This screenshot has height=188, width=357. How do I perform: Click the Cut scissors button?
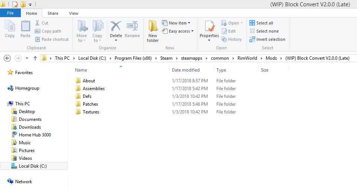click(42, 23)
